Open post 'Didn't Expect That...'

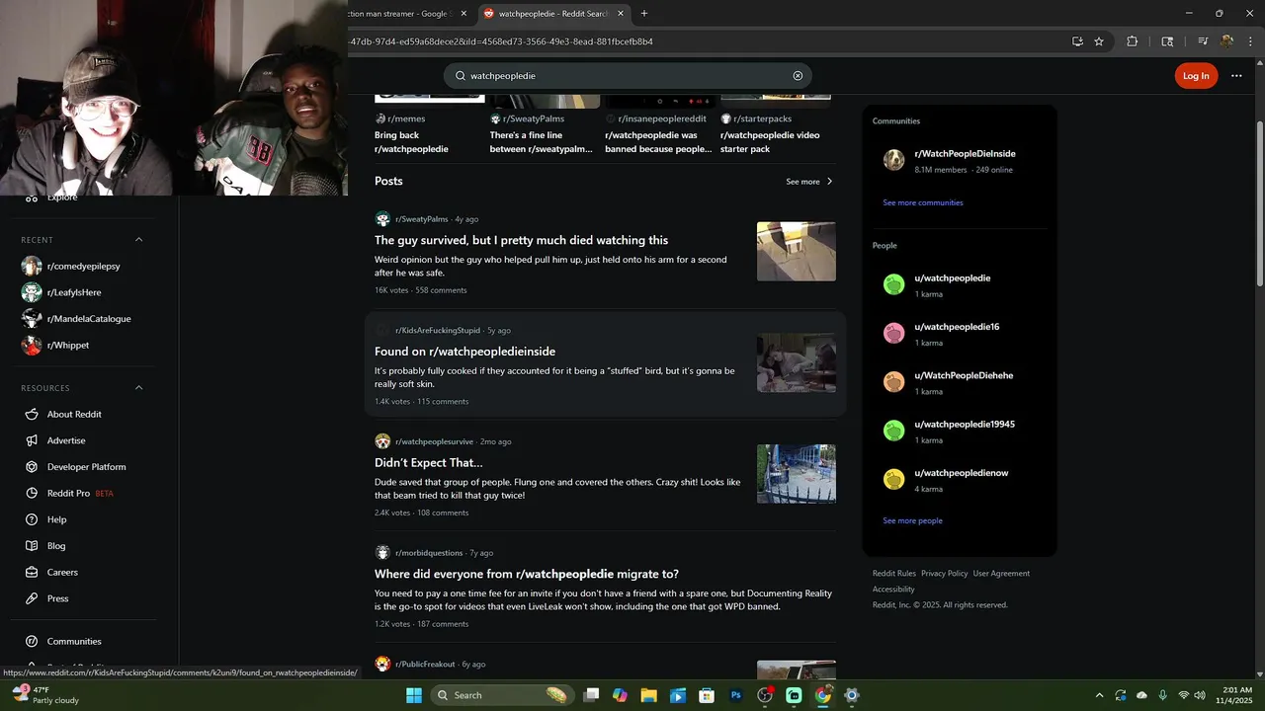pos(428,463)
